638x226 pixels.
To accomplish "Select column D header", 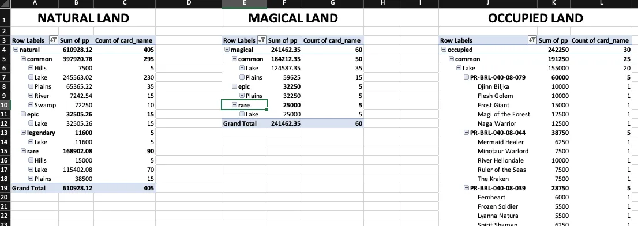I will (x=189, y=3).
